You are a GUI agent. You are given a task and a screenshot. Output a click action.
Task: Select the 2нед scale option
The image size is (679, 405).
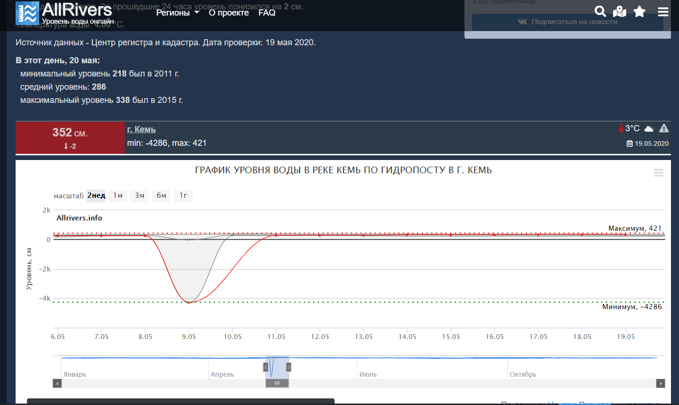click(x=96, y=195)
